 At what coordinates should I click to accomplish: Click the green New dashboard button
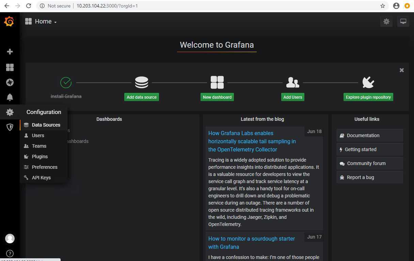pos(217,97)
